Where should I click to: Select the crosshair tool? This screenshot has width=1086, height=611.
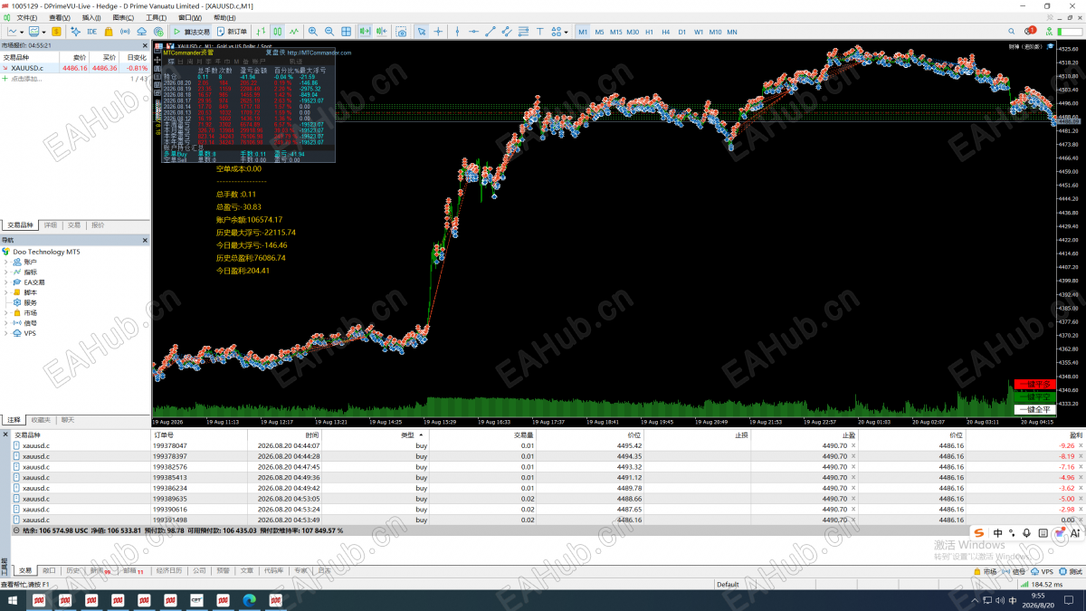(438, 32)
